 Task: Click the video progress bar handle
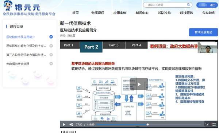(147, 125)
